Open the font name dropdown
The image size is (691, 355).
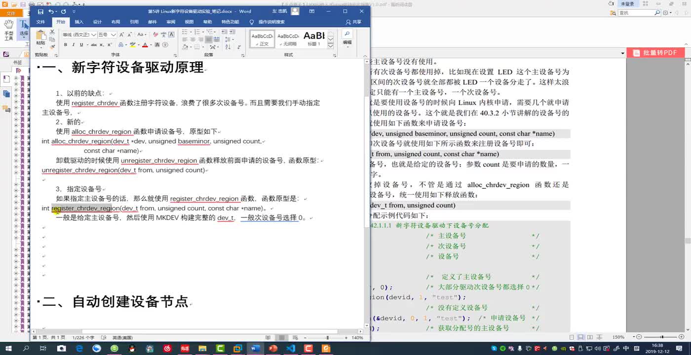(93, 35)
